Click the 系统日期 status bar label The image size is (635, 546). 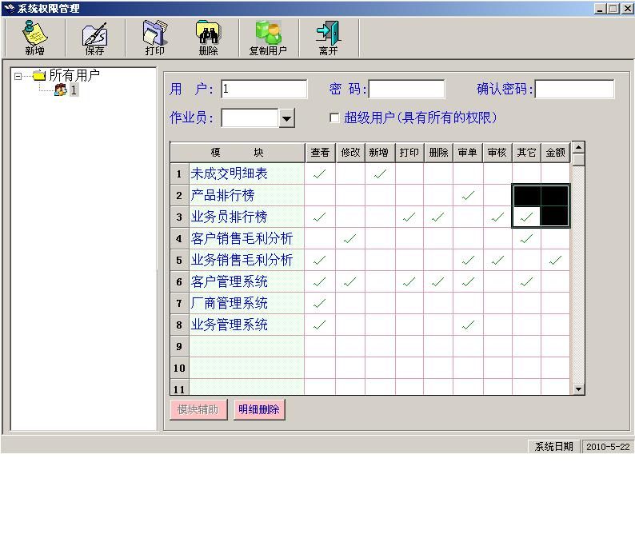coord(553,446)
